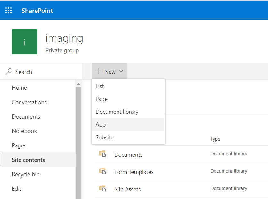Open the Site Assets library name

pyautogui.click(x=127, y=189)
